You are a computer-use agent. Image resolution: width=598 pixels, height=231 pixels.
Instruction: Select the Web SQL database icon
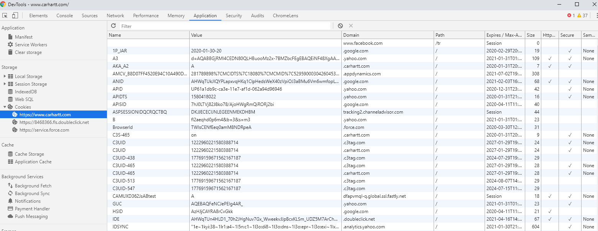[10, 99]
